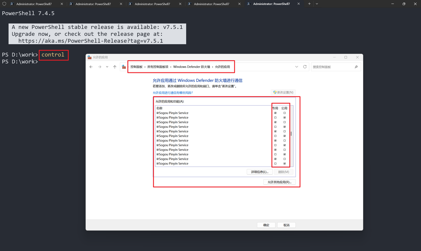The image size is (421, 251).
Task: Cancel with the 取消 button
Action: click(286, 225)
